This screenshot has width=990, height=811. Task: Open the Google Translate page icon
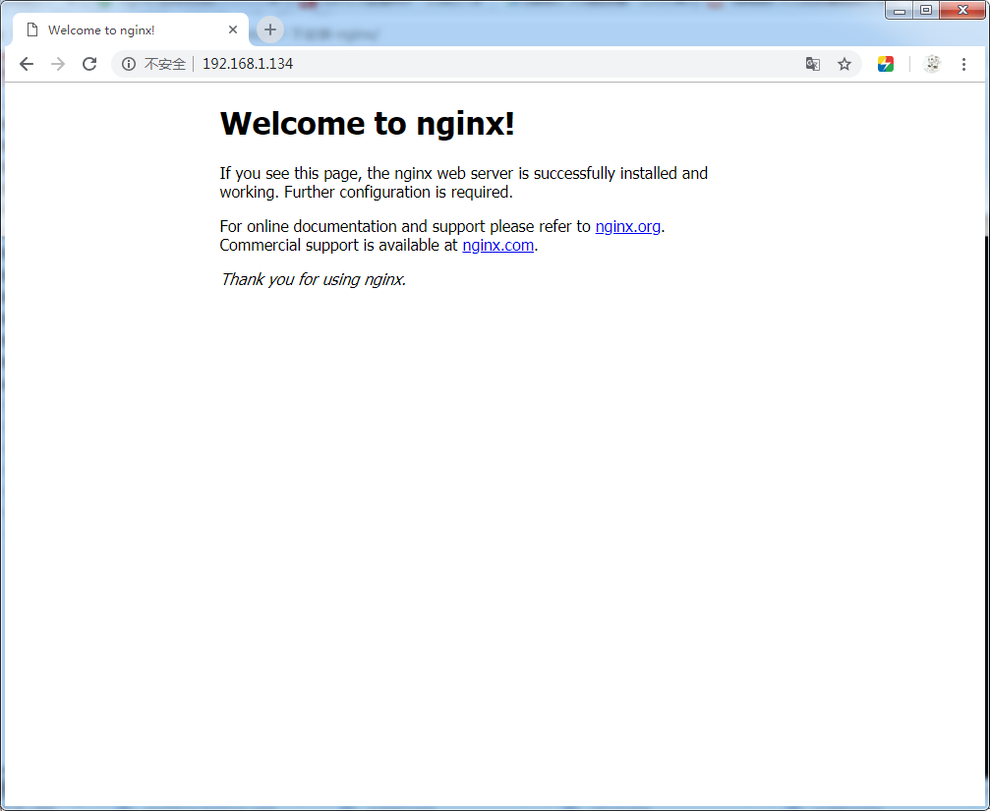[x=813, y=64]
